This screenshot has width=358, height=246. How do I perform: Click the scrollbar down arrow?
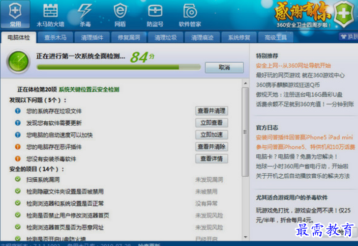click(x=246, y=237)
